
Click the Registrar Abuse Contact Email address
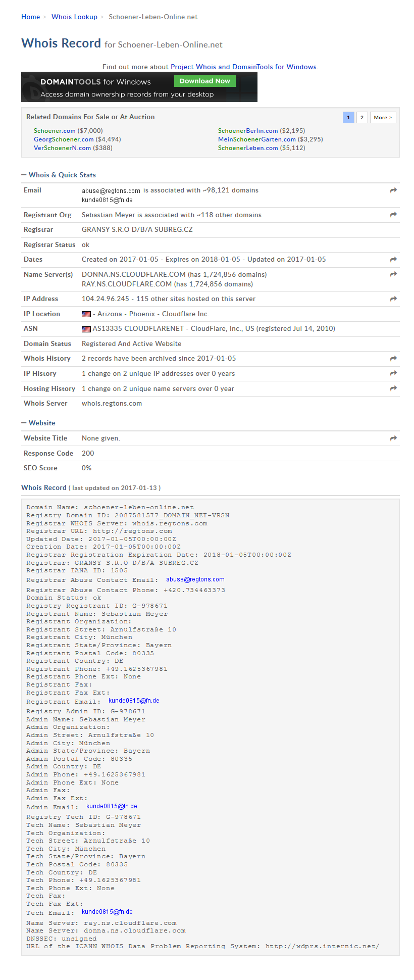[195, 579]
